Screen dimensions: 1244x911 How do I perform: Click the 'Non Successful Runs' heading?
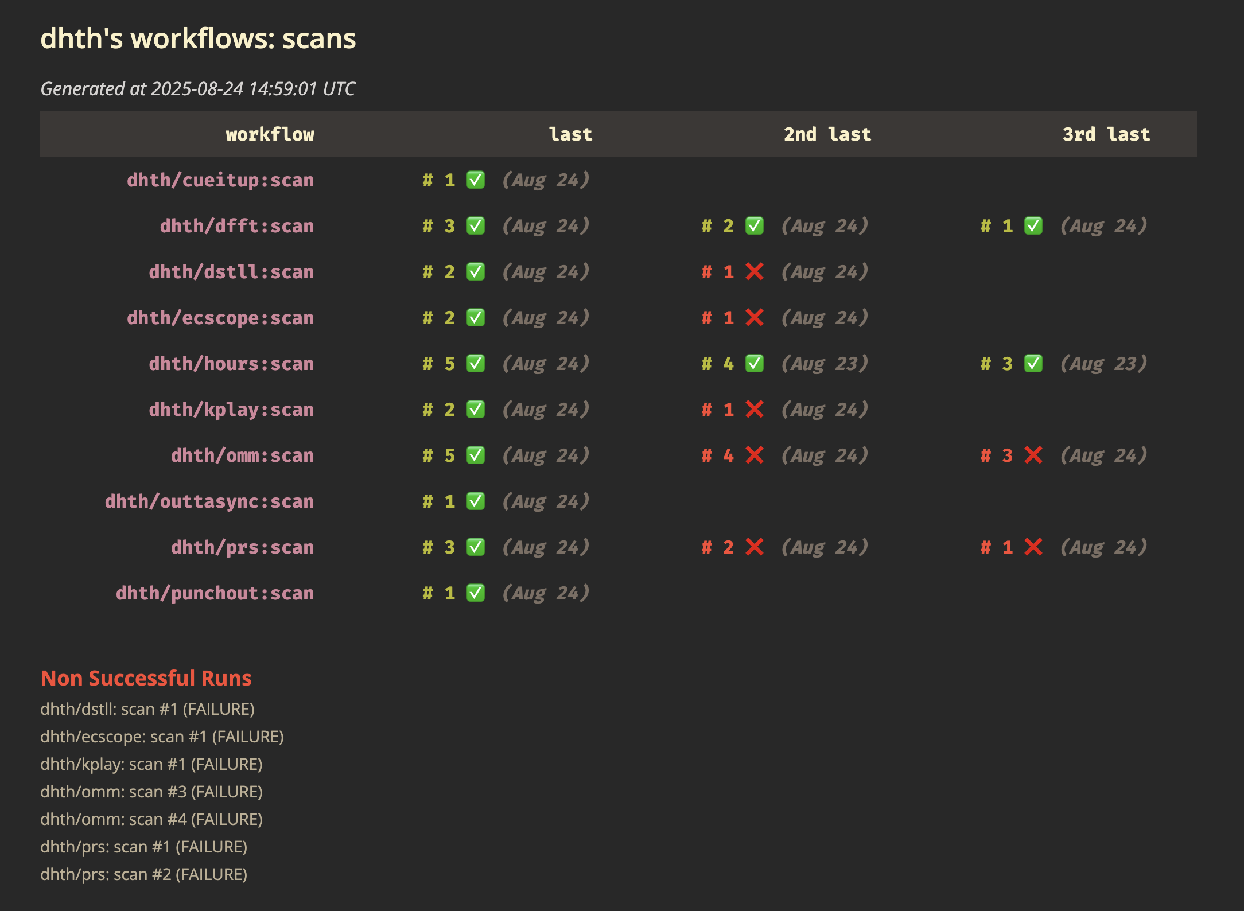[146, 678]
